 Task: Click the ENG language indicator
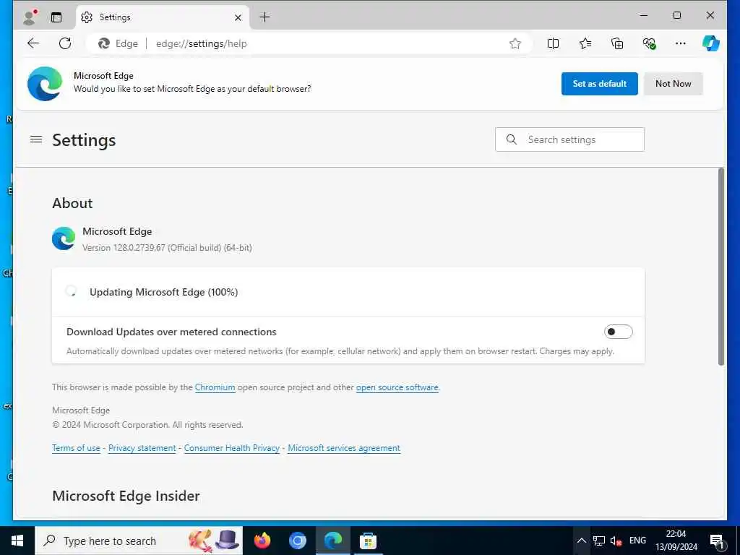click(x=637, y=541)
